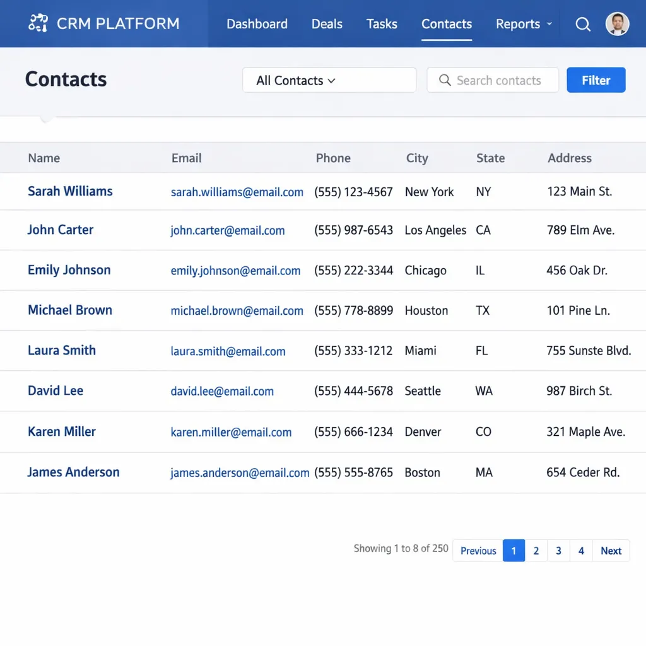Viewport: 646px width, 646px height.
Task: Open search via the magnifying glass icon
Action: point(583,24)
